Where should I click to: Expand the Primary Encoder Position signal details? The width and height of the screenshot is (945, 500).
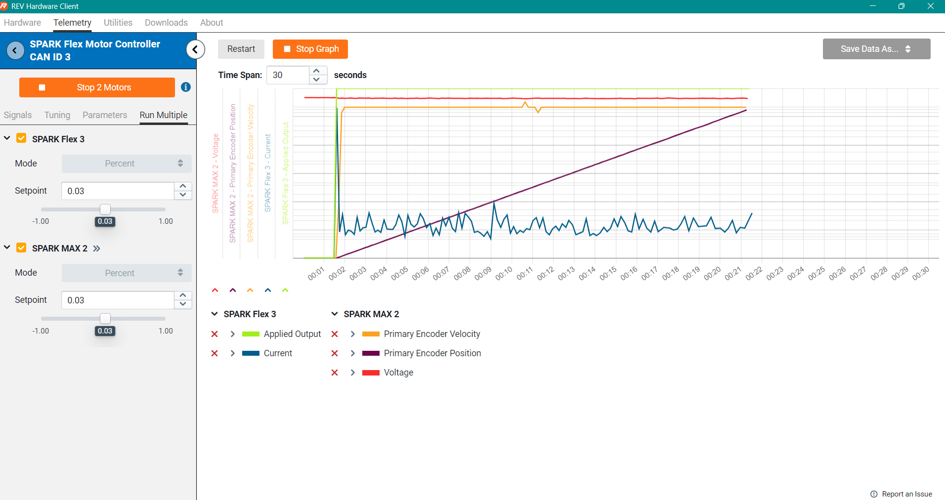coord(352,353)
